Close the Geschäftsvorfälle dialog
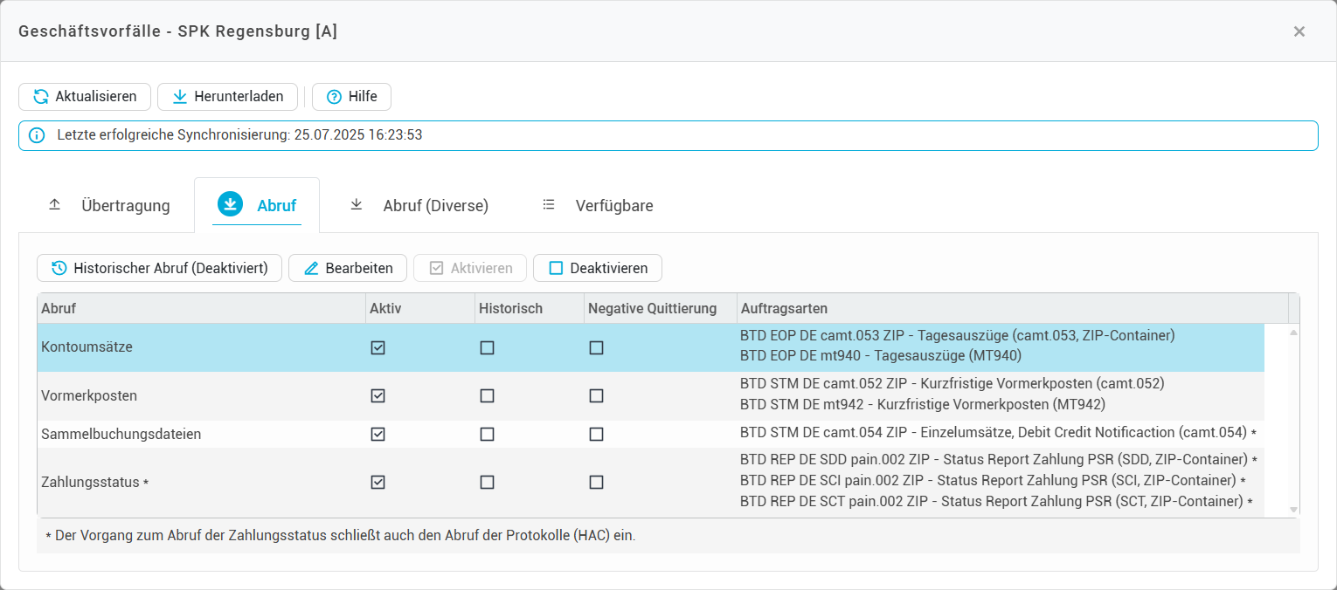 pyautogui.click(x=1299, y=31)
